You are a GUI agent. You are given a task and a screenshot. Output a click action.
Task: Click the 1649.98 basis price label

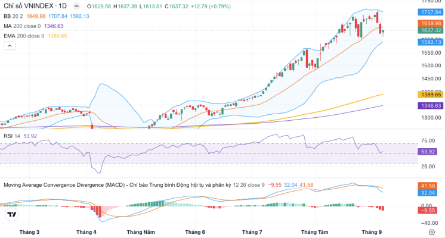coord(431,23)
